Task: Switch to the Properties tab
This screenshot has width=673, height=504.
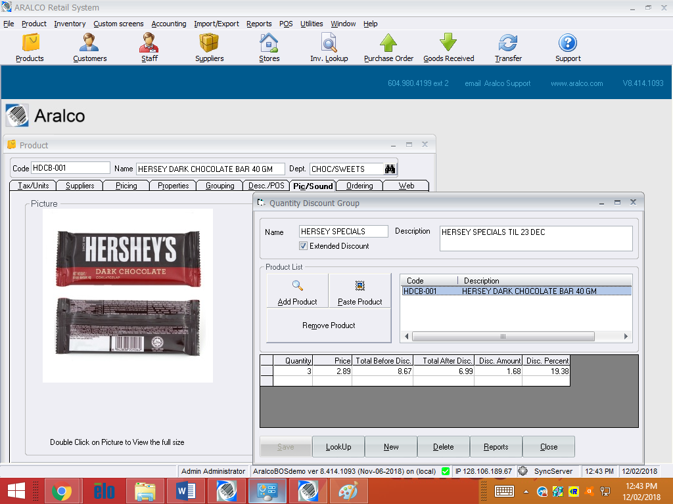Action: click(173, 186)
